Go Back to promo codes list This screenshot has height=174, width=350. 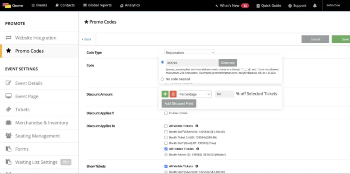(x=86, y=39)
